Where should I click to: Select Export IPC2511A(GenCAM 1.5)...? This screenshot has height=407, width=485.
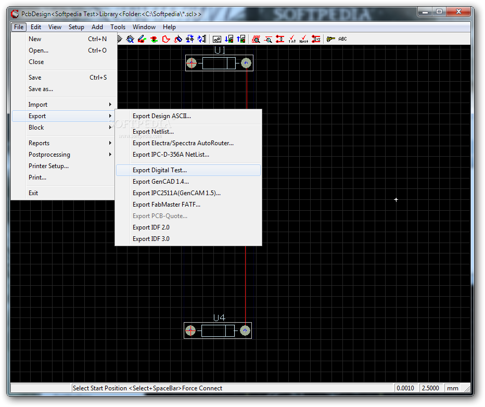coord(188,193)
